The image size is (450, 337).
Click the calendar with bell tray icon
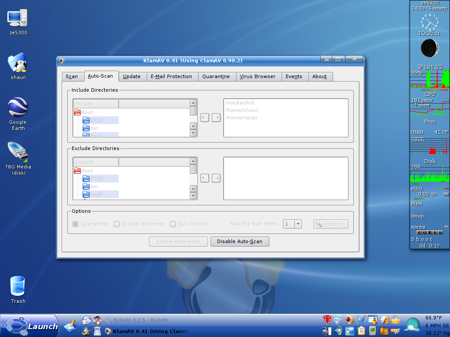point(373,320)
